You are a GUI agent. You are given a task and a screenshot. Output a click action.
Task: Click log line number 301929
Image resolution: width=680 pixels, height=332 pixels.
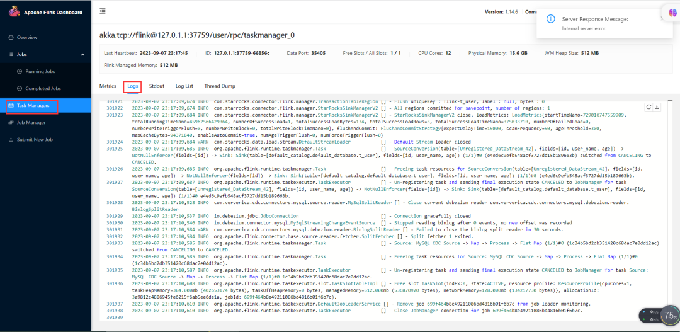coord(115,215)
